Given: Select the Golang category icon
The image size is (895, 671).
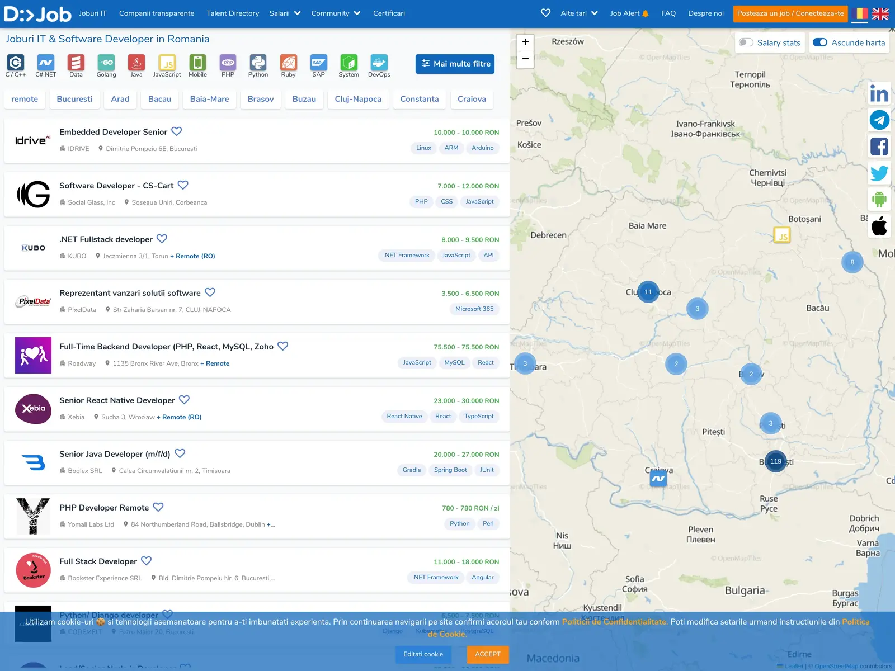Looking at the screenshot, I should (106, 62).
